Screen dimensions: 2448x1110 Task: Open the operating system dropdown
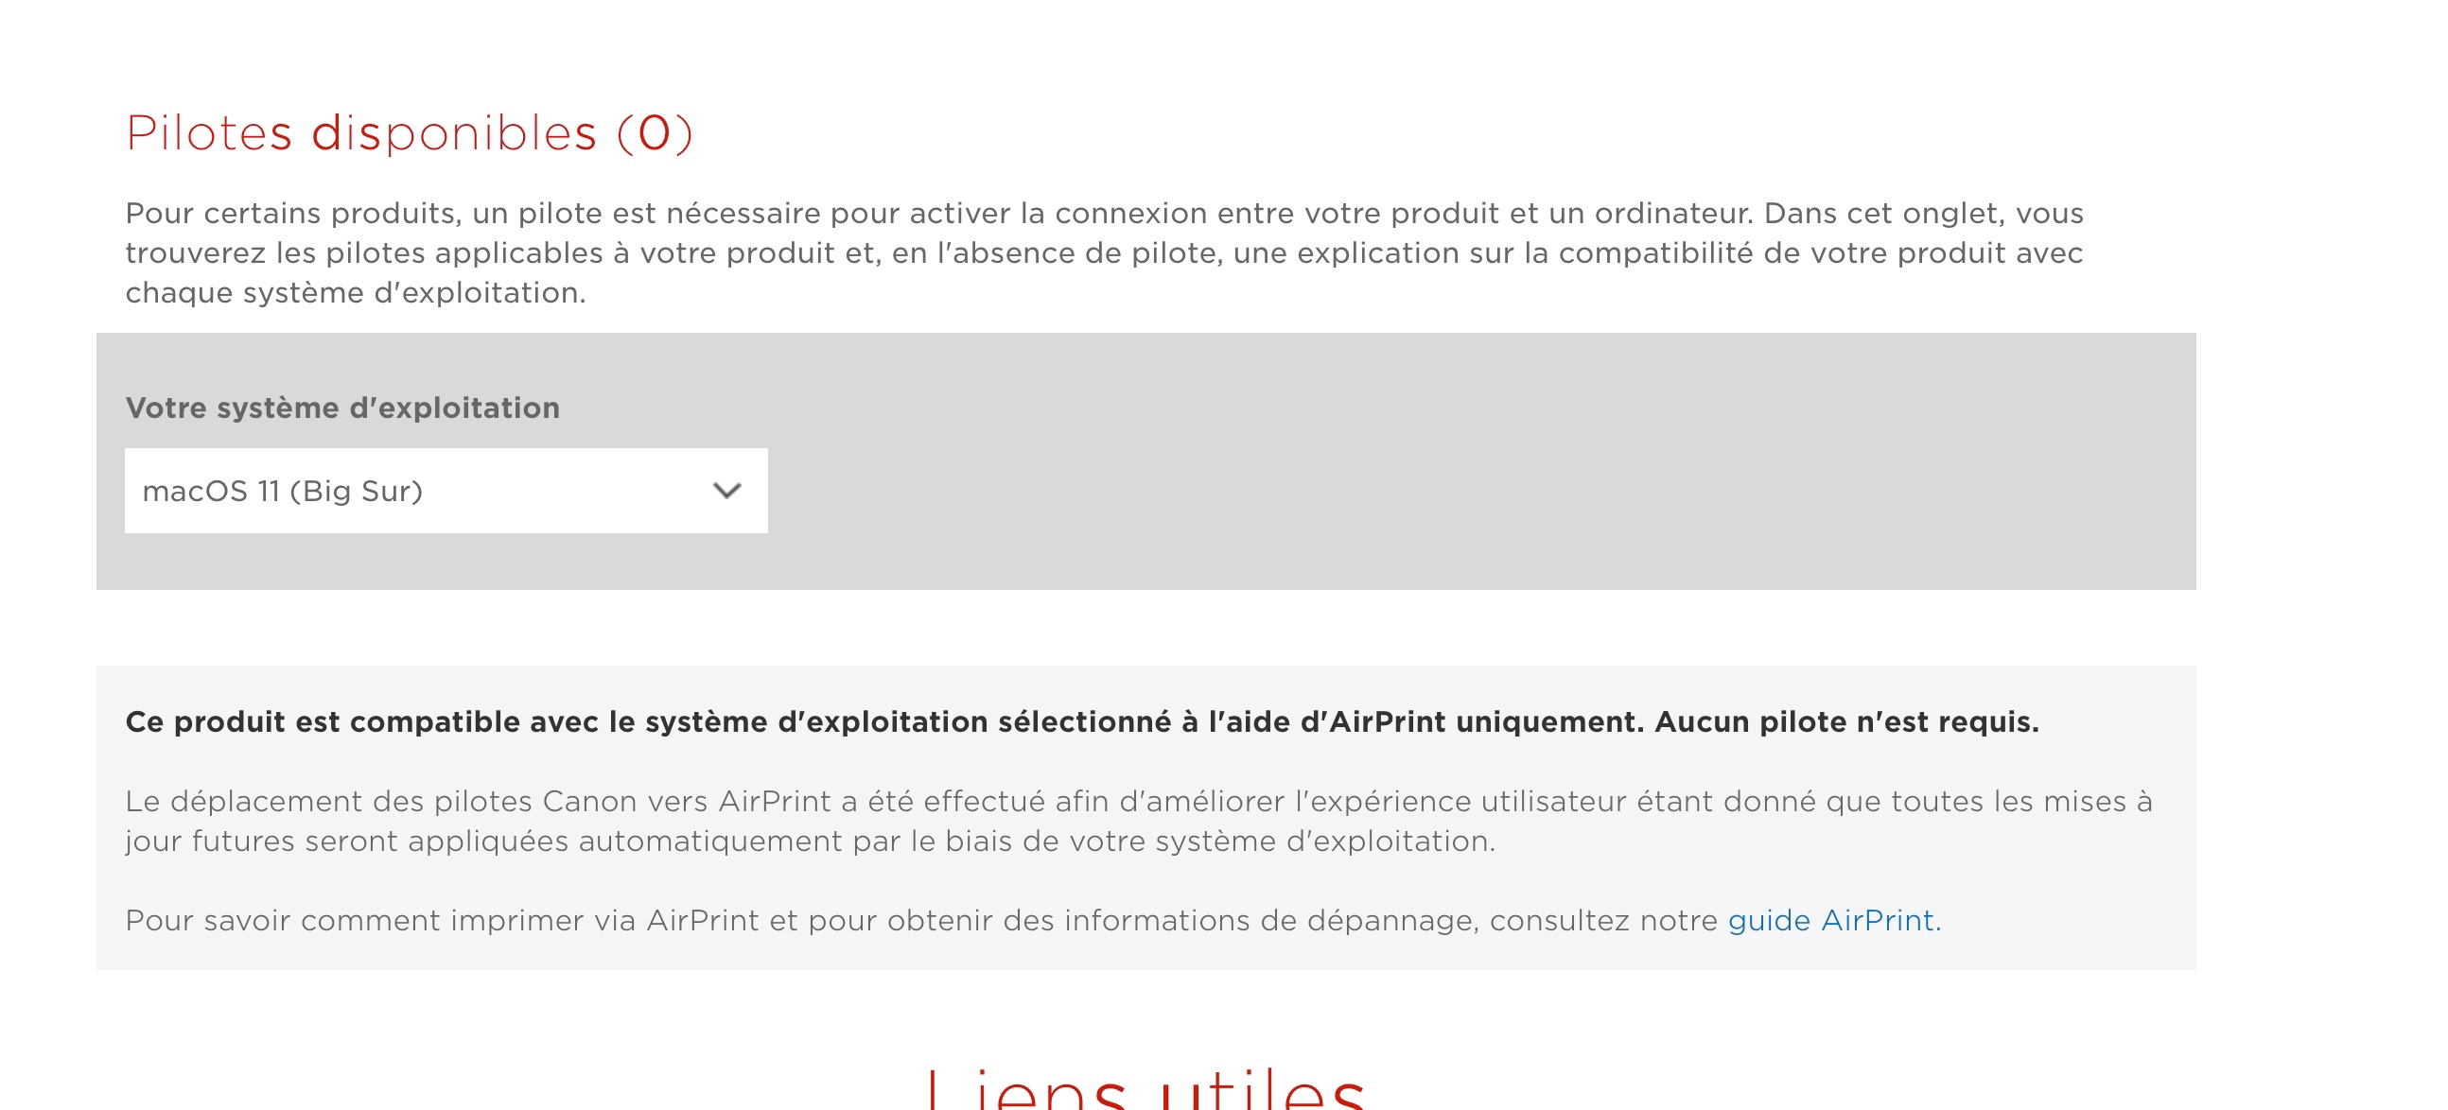(445, 491)
